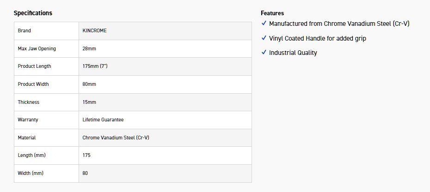
Task: Click the Warranty row label
Action: click(x=28, y=120)
